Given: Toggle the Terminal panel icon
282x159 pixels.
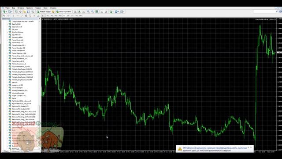Looking at the screenshot, I should [28, 12].
